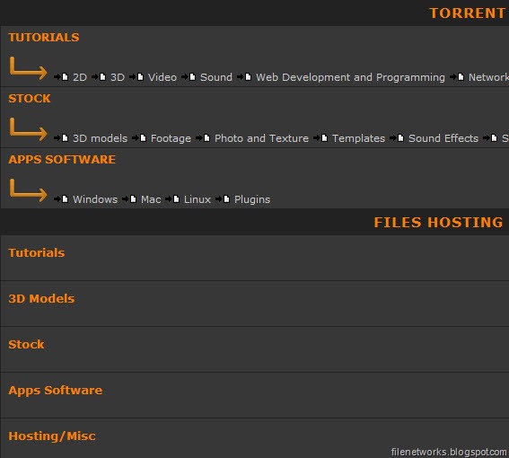Open the Video tutorials subforum
Image resolution: width=509 pixels, height=458 pixels.
[162, 77]
